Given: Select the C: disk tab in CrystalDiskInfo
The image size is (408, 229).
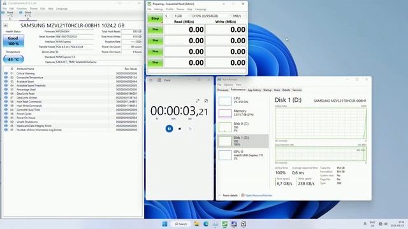Looking at the screenshot, I should click(10, 15).
